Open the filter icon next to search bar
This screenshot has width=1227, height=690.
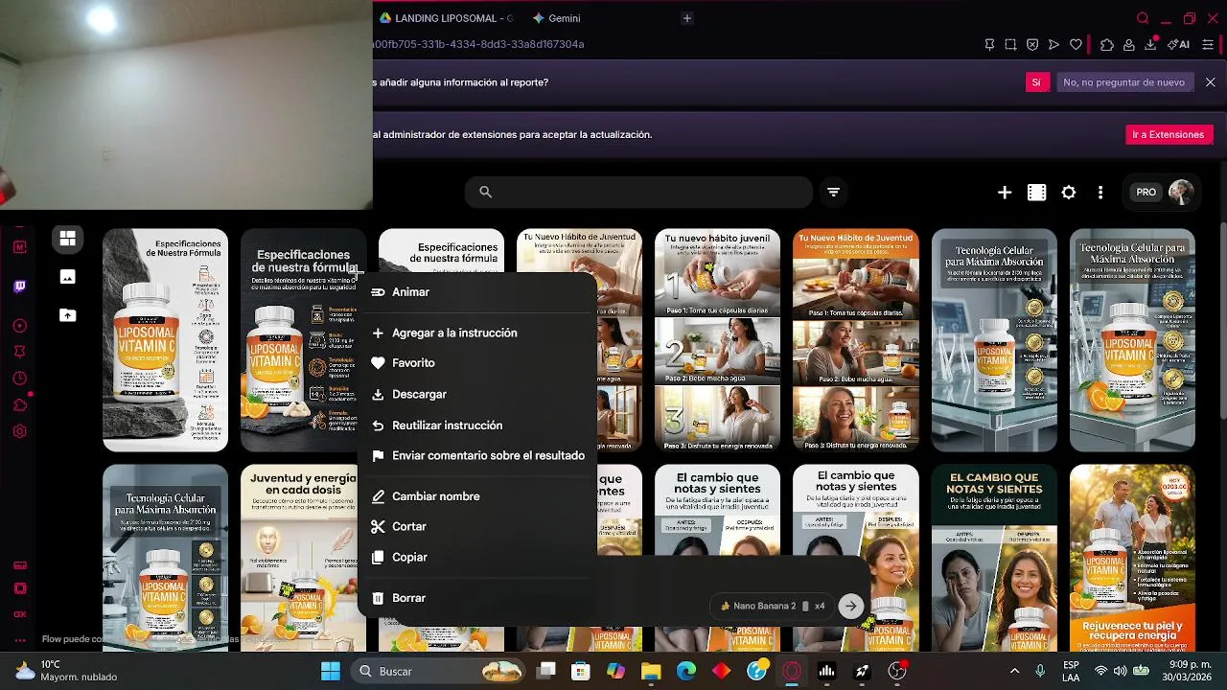click(x=833, y=193)
